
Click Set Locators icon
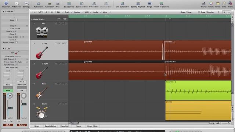69,3
